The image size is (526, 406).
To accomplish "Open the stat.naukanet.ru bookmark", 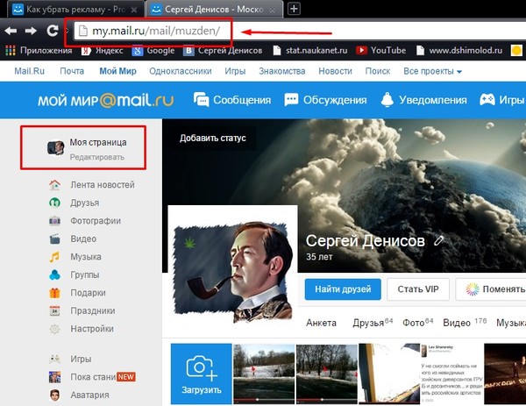I will click(x=310, y=51).
